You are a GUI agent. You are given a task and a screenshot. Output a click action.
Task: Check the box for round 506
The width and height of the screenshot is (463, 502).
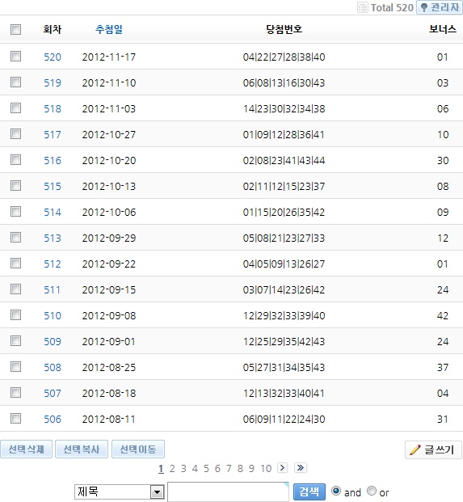(15, 419)
